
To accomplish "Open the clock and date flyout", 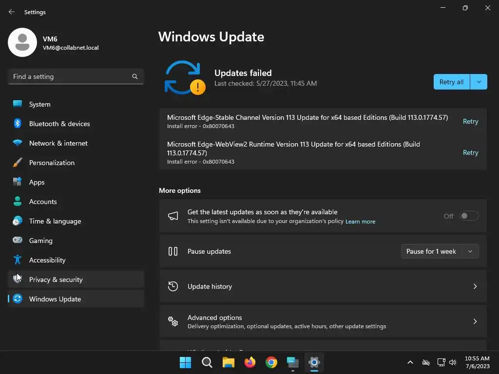I will point(477,362).
